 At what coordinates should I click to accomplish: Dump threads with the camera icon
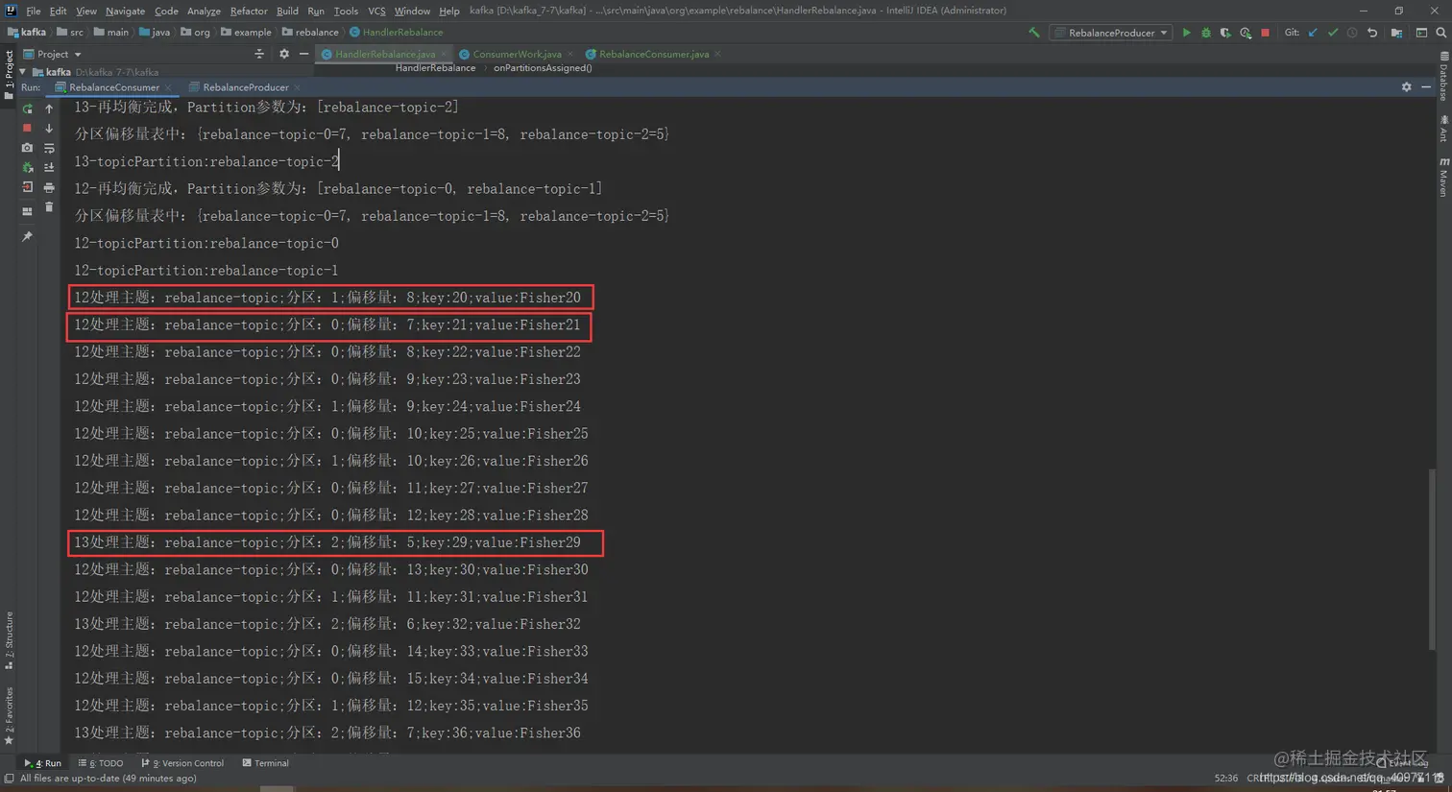click(27, 148)
